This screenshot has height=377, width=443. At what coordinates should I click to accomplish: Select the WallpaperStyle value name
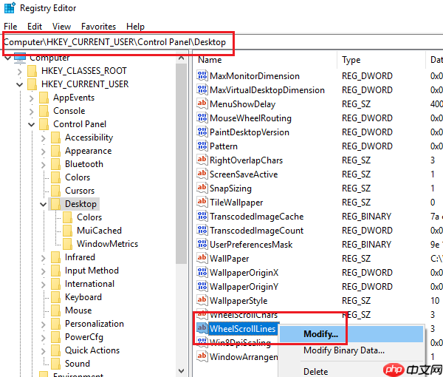click(238, 301)
